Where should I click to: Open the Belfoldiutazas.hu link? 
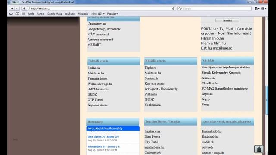98,89
